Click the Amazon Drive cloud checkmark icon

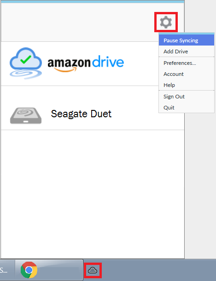[x=26, y=63]
